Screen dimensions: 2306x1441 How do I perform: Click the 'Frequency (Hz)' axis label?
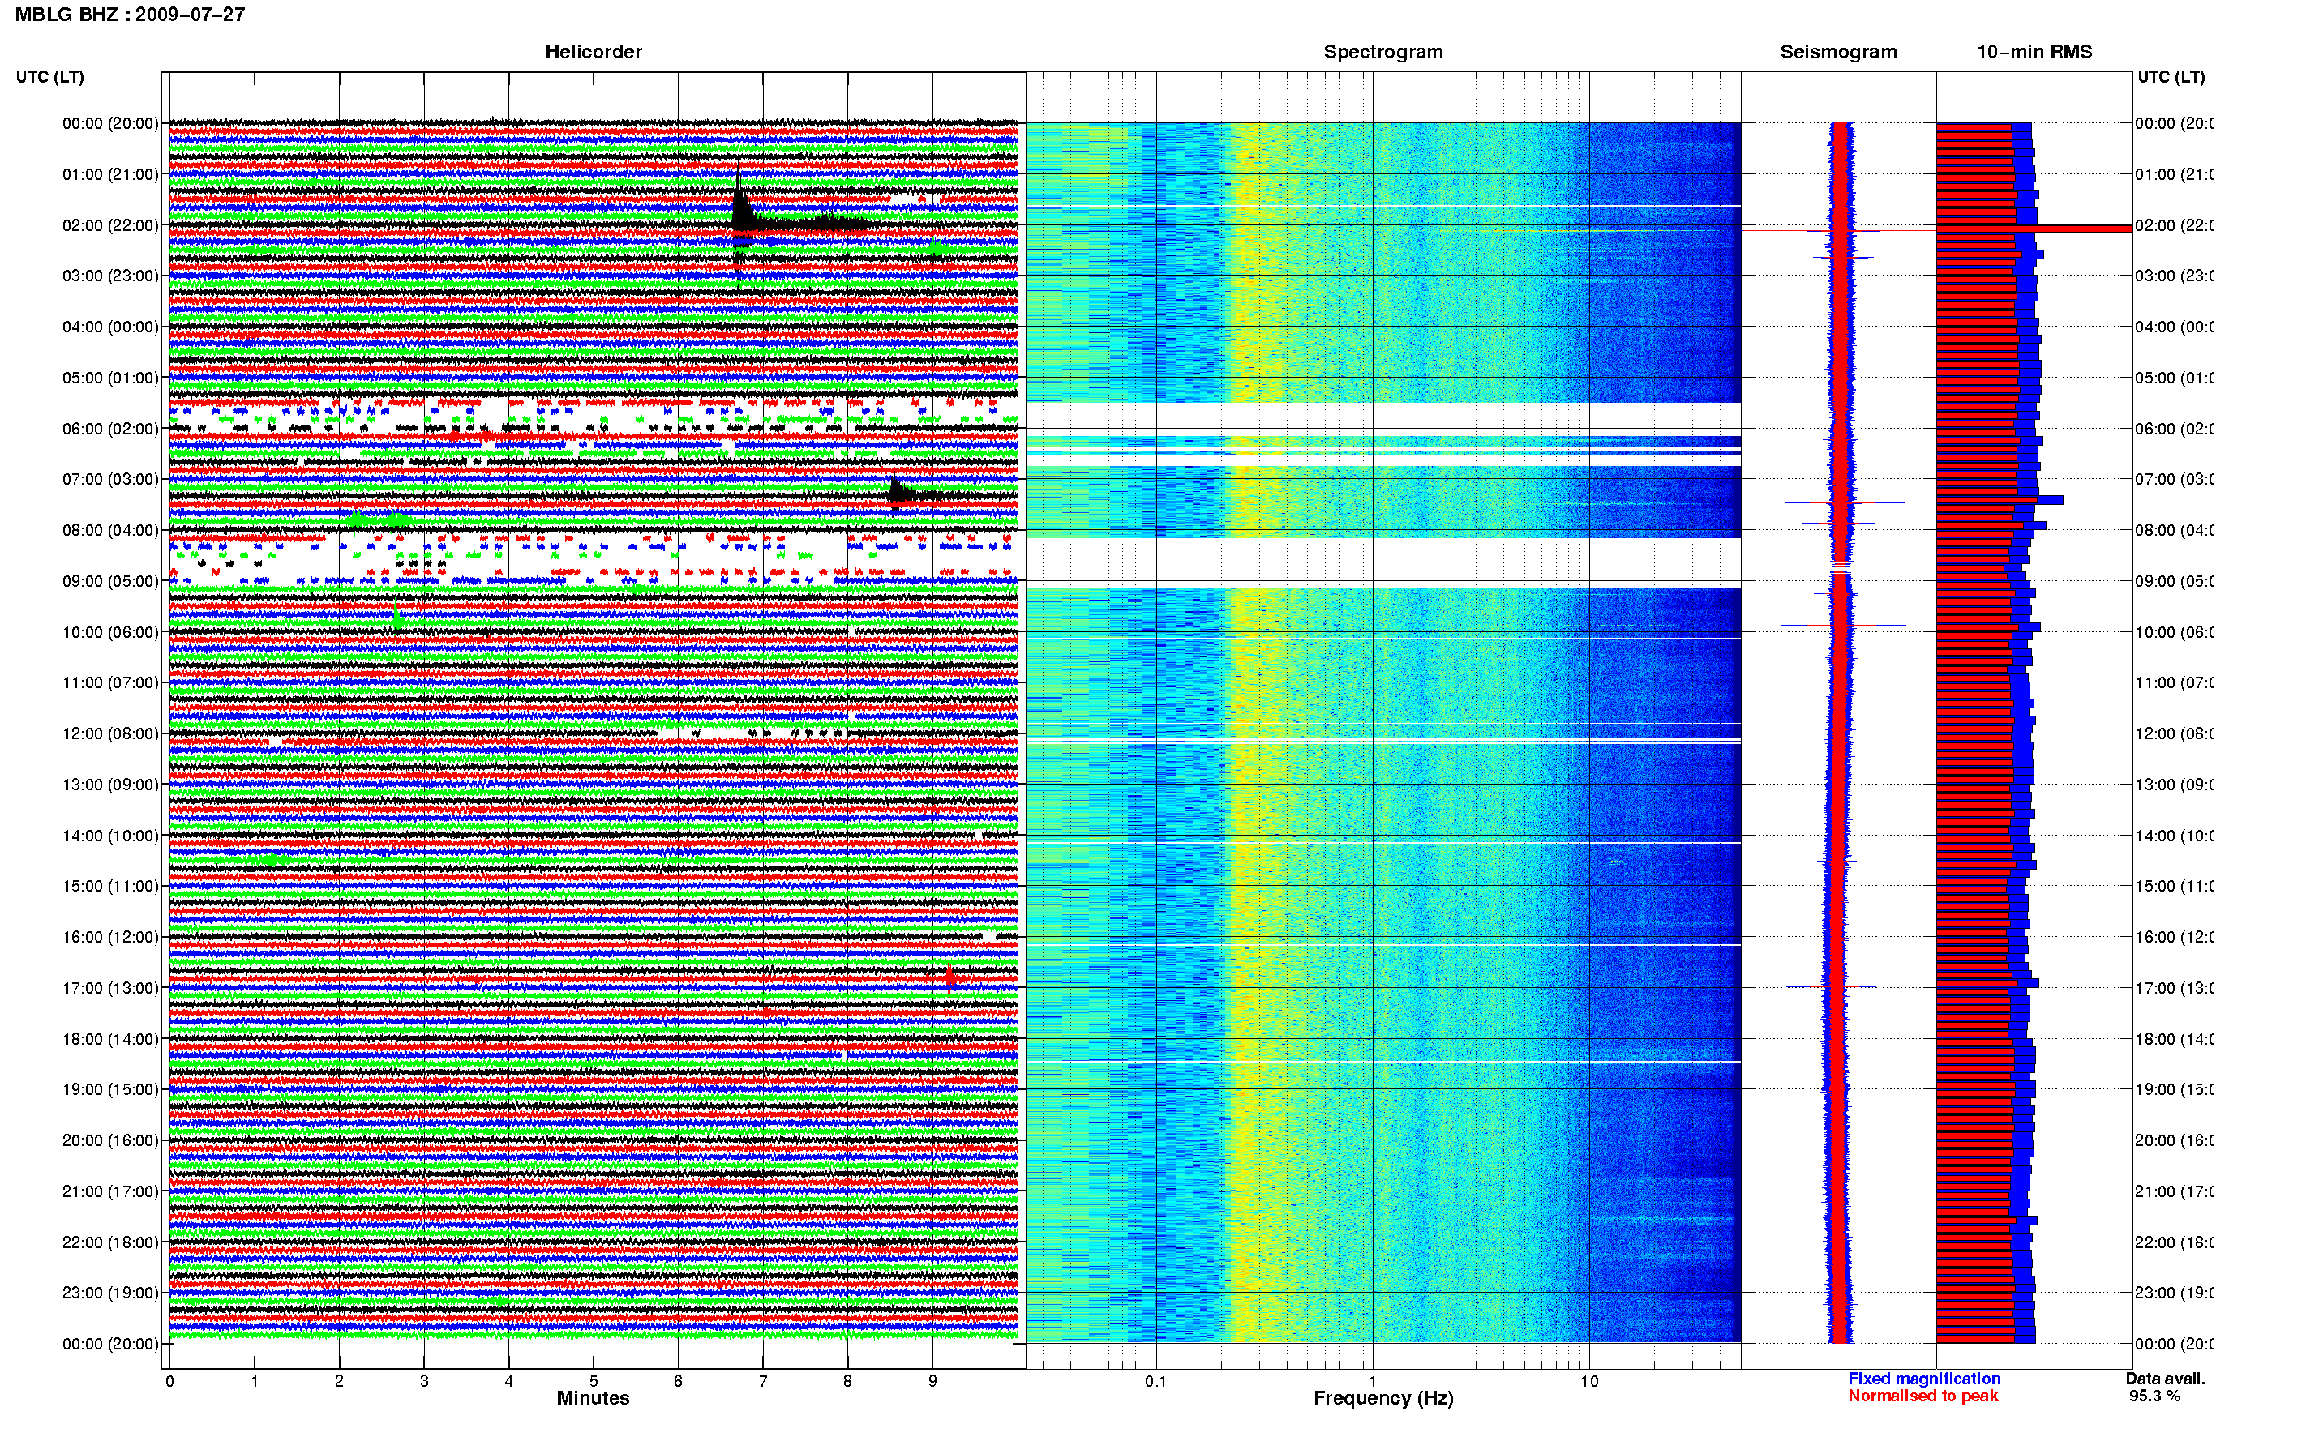1383,1398
